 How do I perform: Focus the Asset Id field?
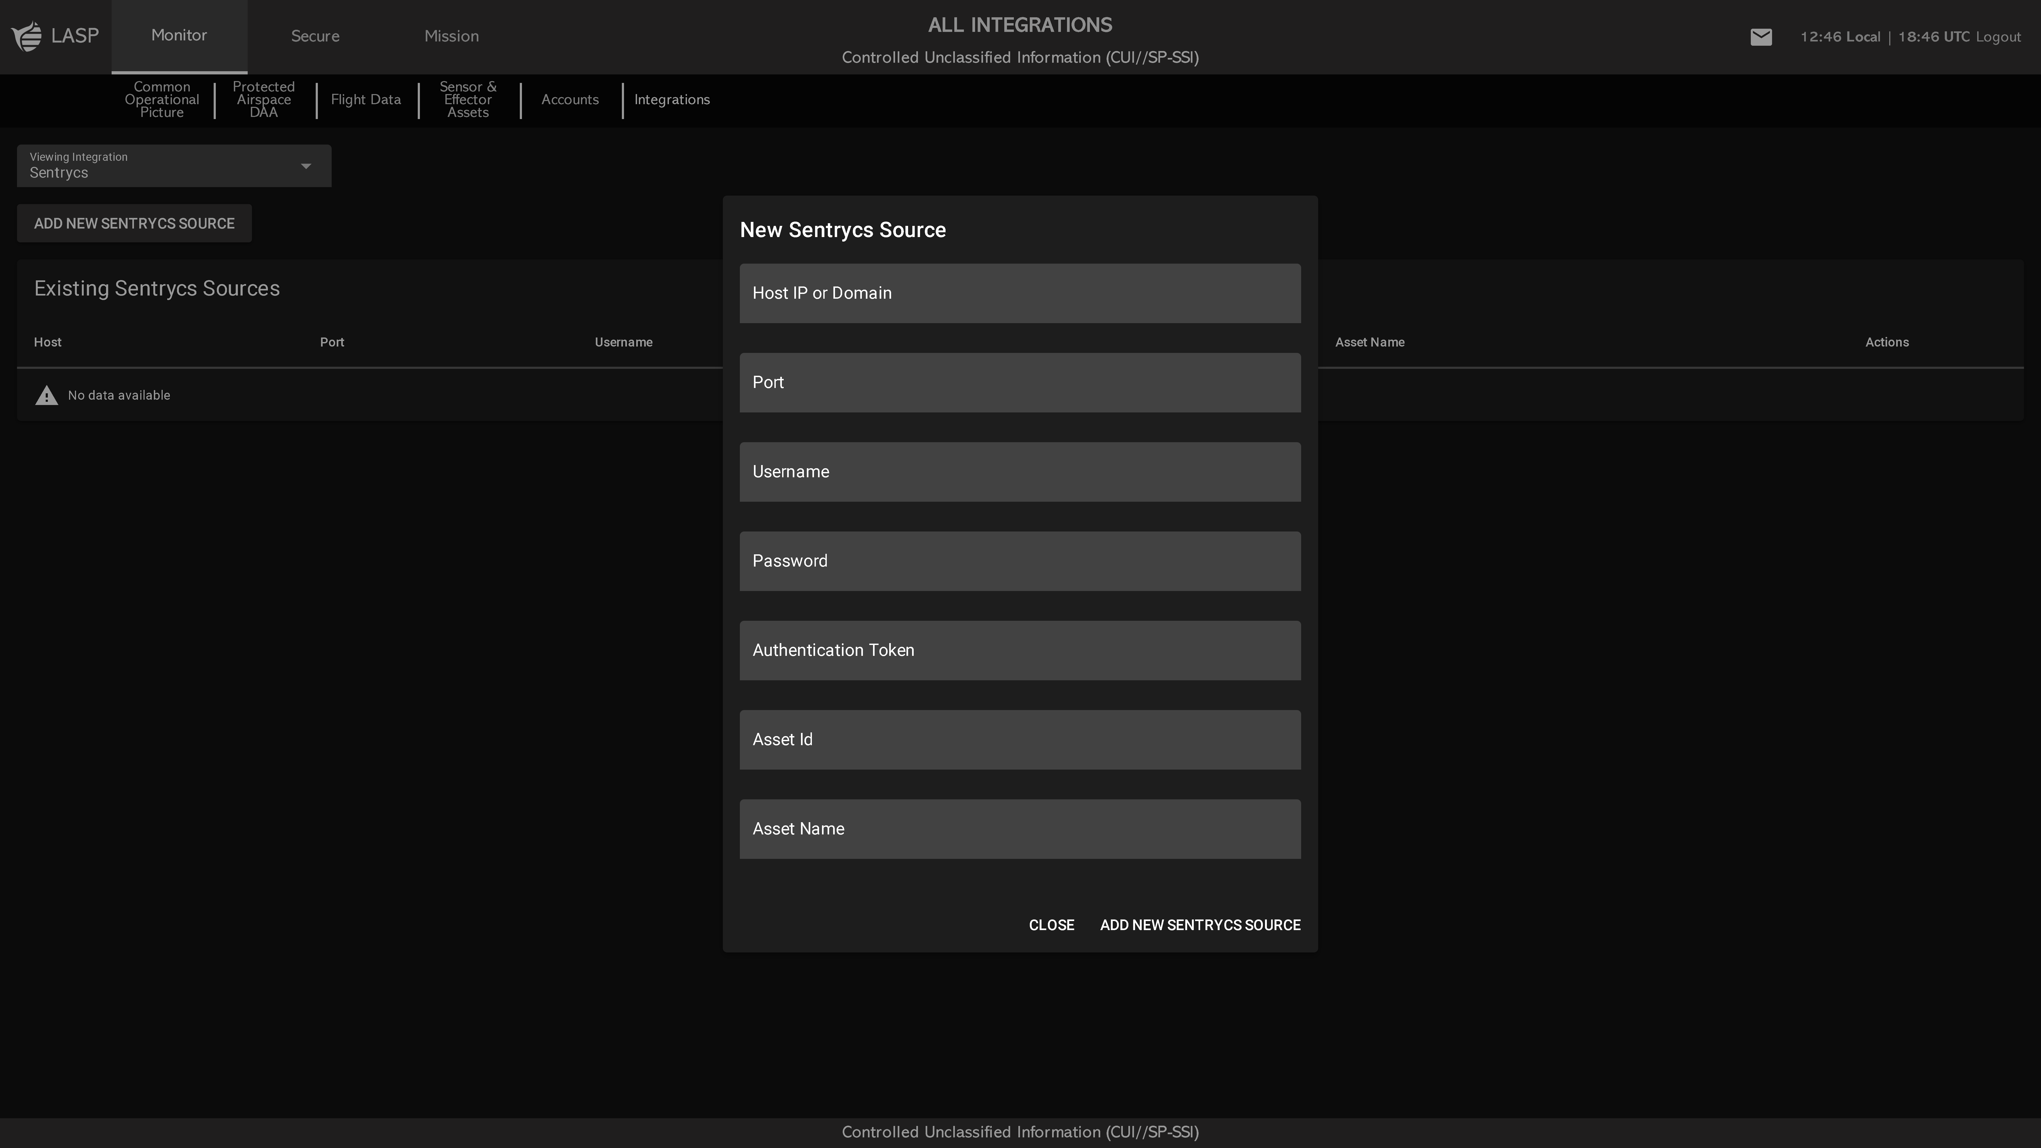pos(1020,740)
